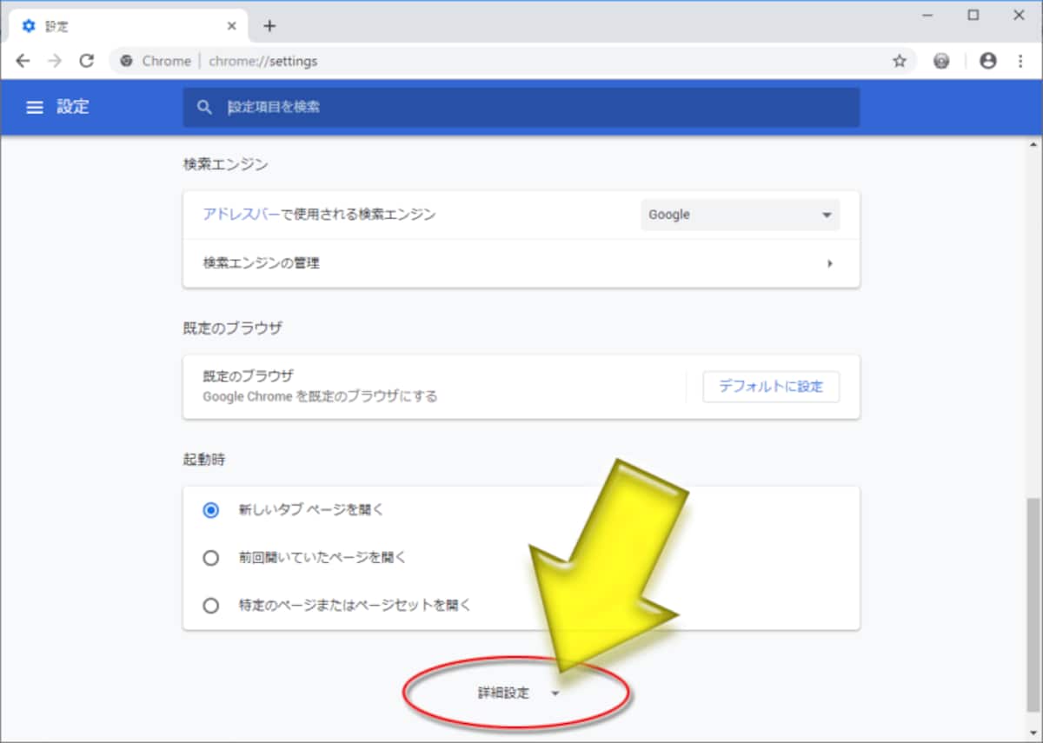Click the vertical scrollbar thumb
1043x743 pixels.
pyautogui.click(x=1034, y=604)
